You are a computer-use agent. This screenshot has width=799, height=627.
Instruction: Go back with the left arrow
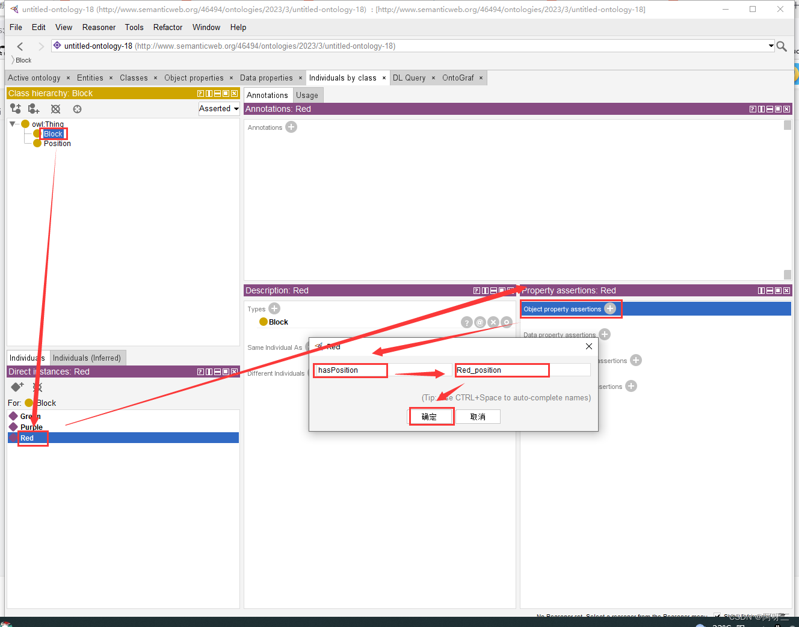click(20, 46)
